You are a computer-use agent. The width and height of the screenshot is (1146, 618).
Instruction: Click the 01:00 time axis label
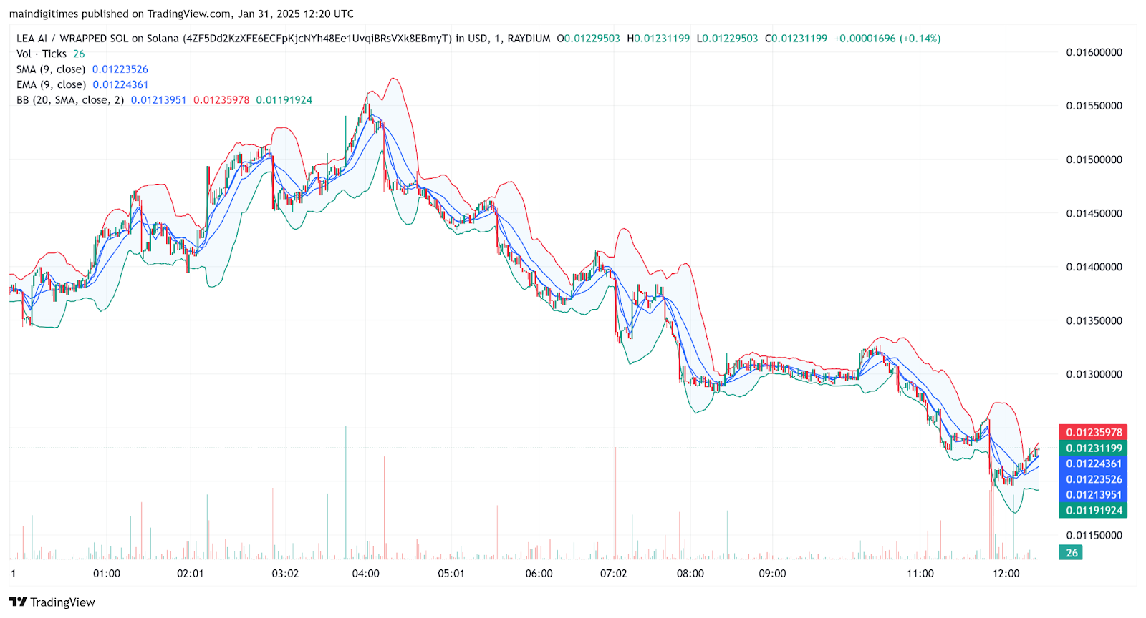pyautogui.click(x=107, y=574)
